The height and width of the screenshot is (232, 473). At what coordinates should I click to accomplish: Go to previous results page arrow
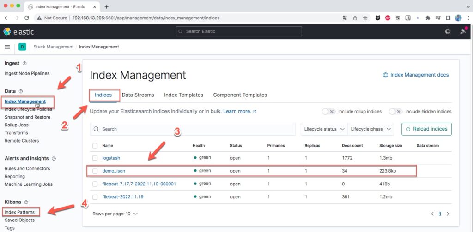[x=432, y=214]
